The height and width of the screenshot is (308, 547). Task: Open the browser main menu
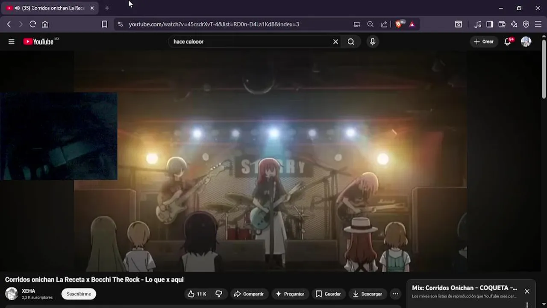point(538,24)
